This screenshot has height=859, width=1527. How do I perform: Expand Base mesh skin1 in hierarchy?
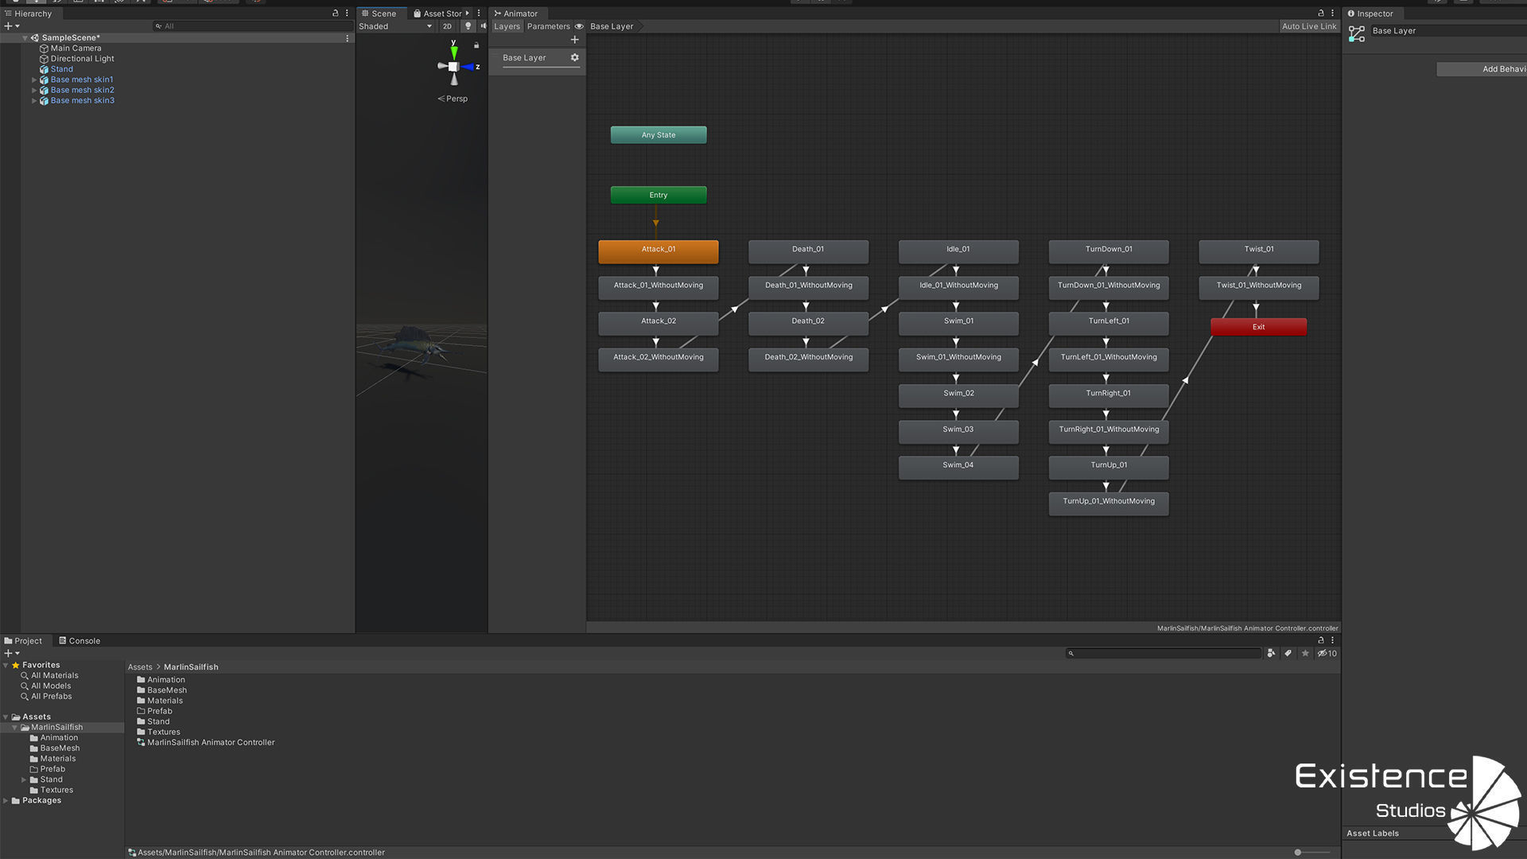pos(34,80)
